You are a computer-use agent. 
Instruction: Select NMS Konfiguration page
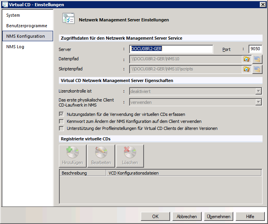click(x=28, y=36)
